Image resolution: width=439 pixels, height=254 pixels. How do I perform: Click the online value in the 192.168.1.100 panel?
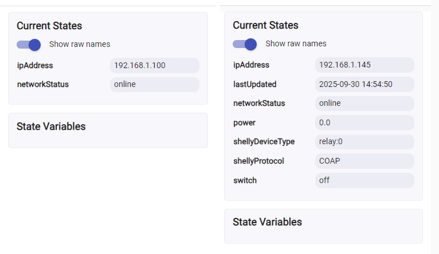[154, 85]
